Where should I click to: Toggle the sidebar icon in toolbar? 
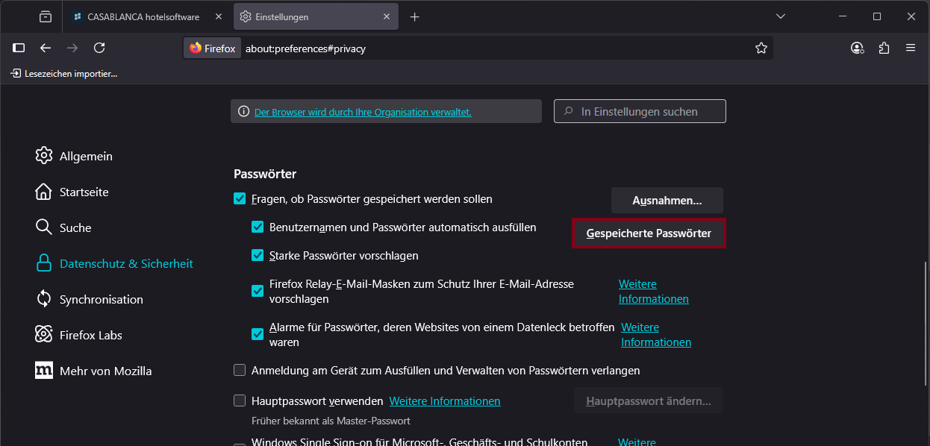tap(19, 48)
